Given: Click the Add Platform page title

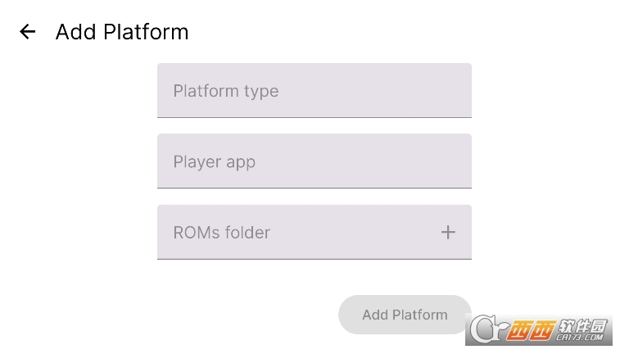Looking at the screenshot, I should [x=122, y=32].
